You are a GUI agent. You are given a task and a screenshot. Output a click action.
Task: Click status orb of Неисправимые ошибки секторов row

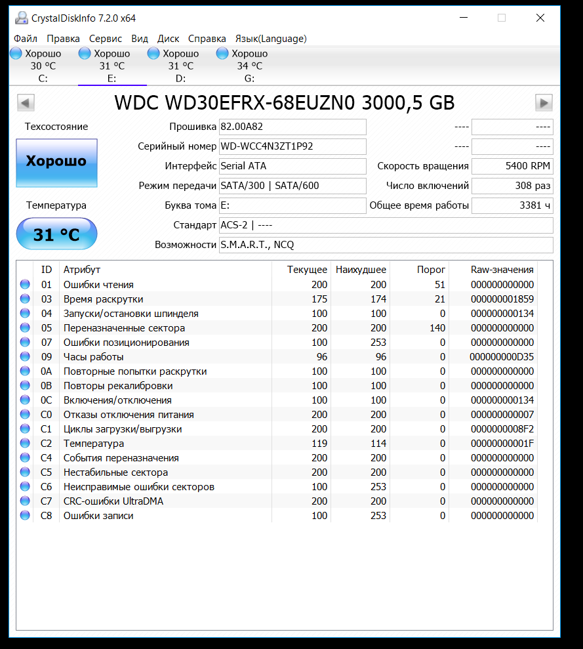point(25,486)
